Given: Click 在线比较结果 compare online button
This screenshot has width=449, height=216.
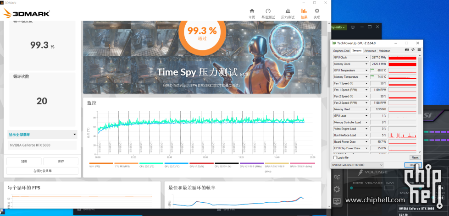Looking at the screenshot, I should coord(42,171).
